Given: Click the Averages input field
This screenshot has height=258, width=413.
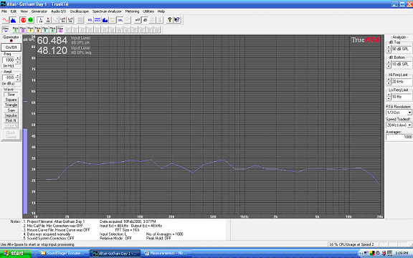Looking at the screenshot, I should [399, 137].
